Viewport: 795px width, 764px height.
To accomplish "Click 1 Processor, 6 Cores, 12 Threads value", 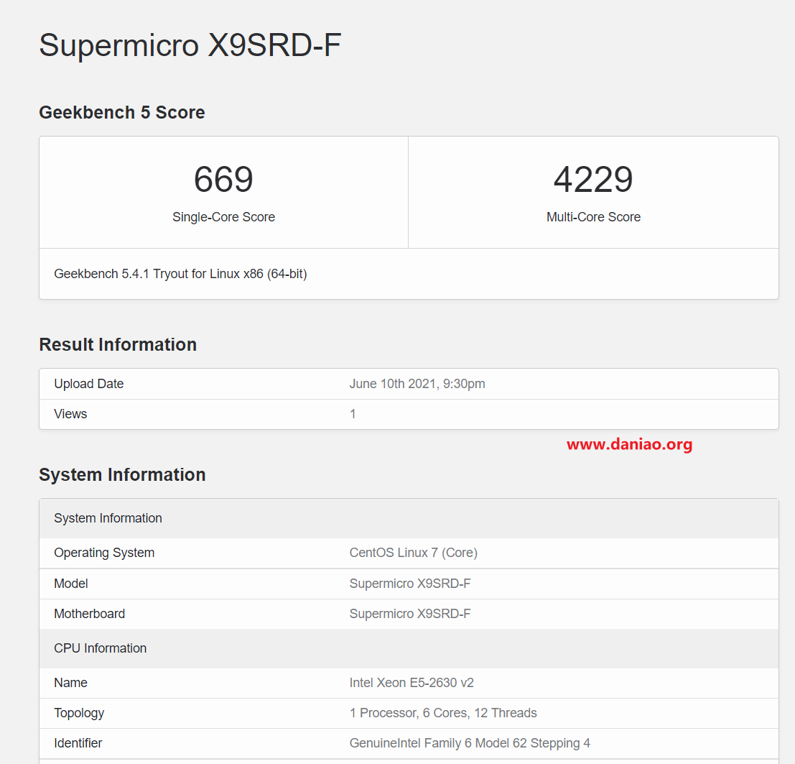I will 442,713.
